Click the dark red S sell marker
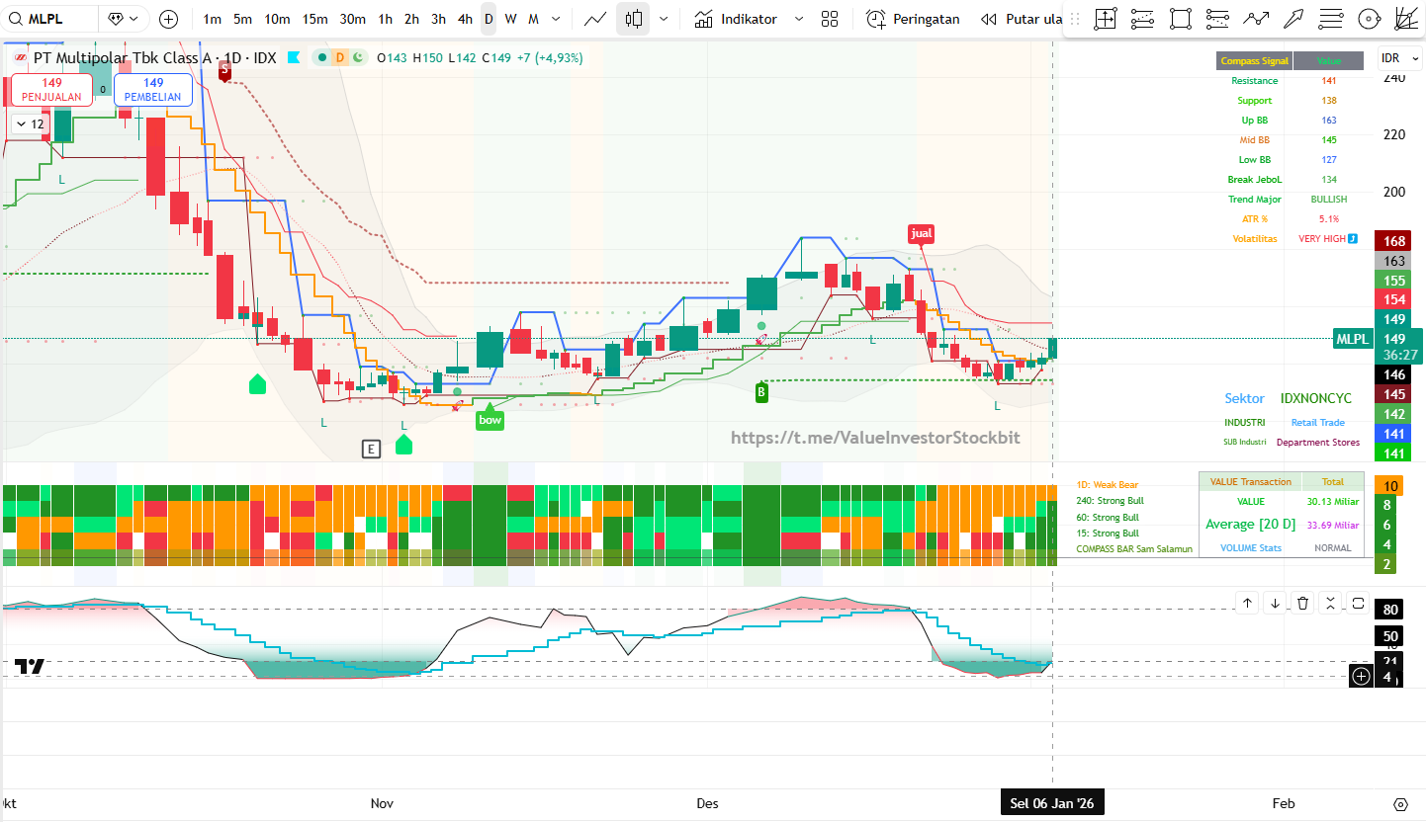Viewport: 1426px width, 822px height. (x=224, y=70)
